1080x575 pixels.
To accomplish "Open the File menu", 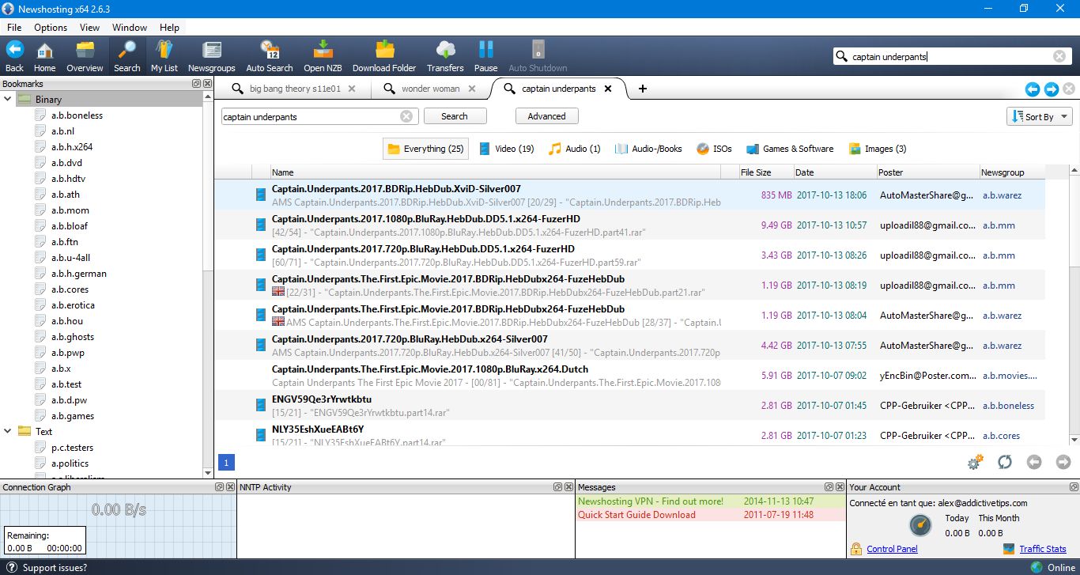I will [x=14, y=28].
